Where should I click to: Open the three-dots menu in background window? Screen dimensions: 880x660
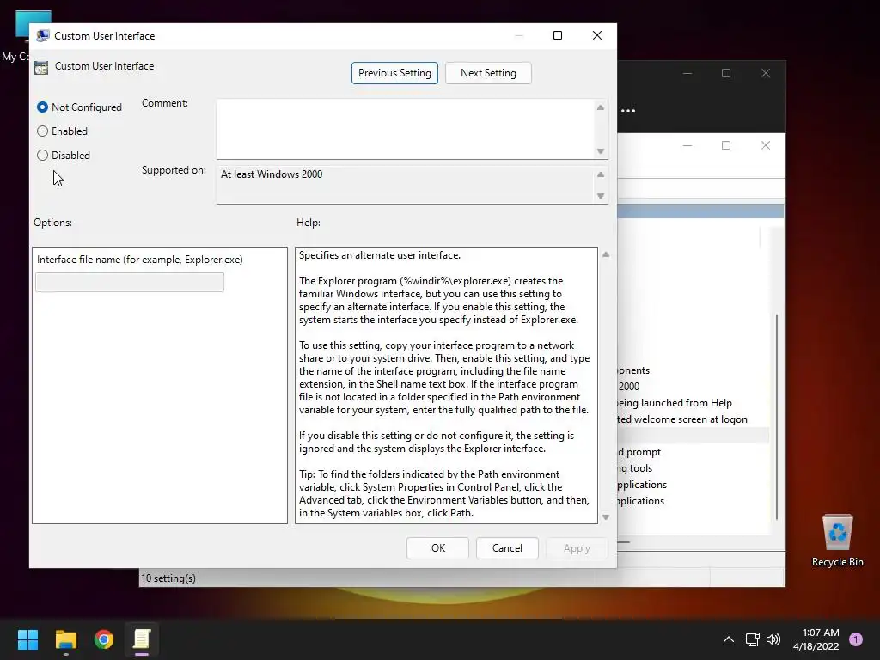(628, 111)
